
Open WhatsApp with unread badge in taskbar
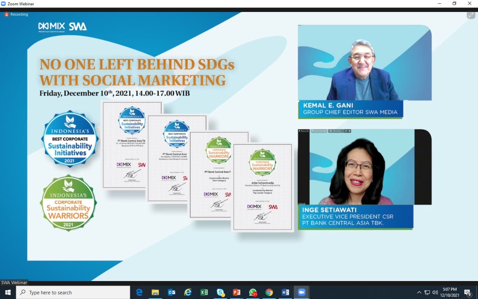253,292
